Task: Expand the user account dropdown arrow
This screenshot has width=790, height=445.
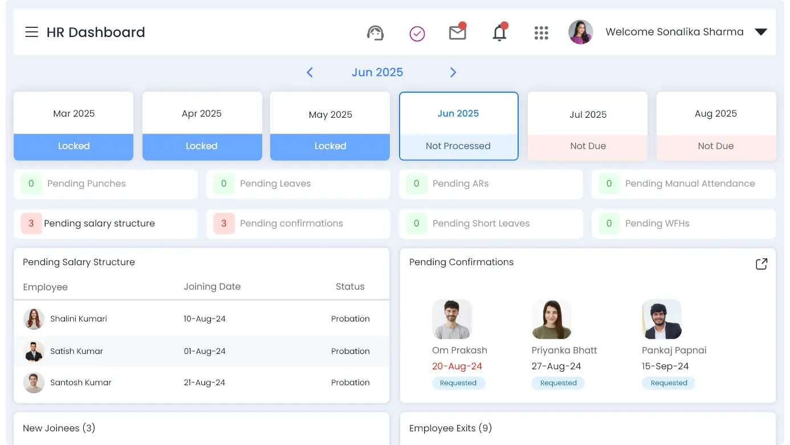Action: (x=760, y=32)
